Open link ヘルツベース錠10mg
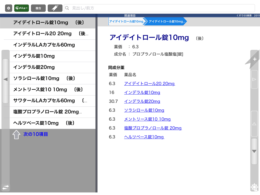 click(144, 137)
